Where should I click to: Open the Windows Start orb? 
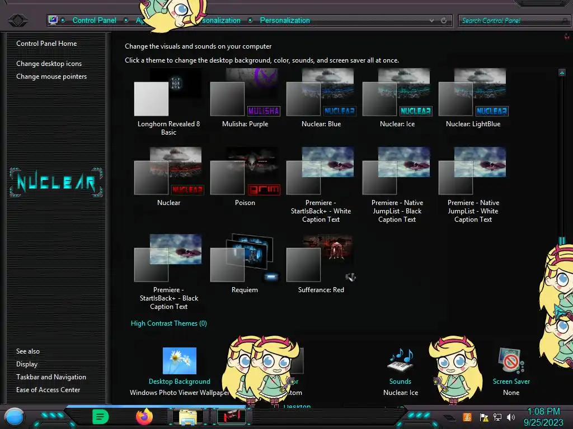click(x=15, y=417)
